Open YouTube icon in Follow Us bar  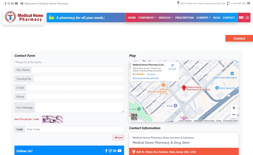(x=119, y=150)
